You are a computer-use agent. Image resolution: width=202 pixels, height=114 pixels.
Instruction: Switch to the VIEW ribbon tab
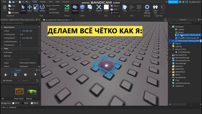click(x=57, y=2)
